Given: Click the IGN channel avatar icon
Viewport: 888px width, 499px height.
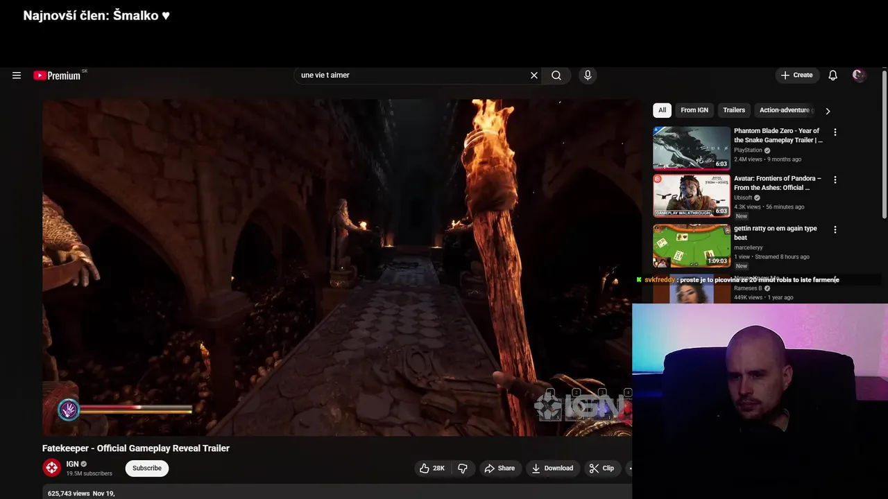Looking at the screenshot, I should pos(52,468).
